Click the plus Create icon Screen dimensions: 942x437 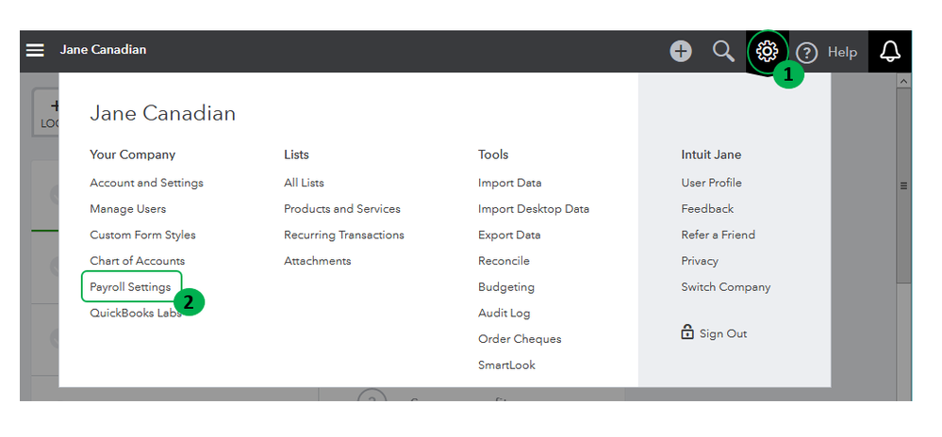[680, 51]
